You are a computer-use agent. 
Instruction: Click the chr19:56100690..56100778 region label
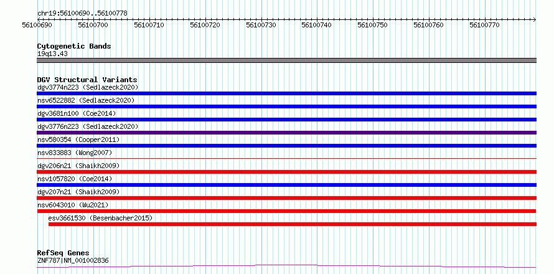(x=82, y=14)
